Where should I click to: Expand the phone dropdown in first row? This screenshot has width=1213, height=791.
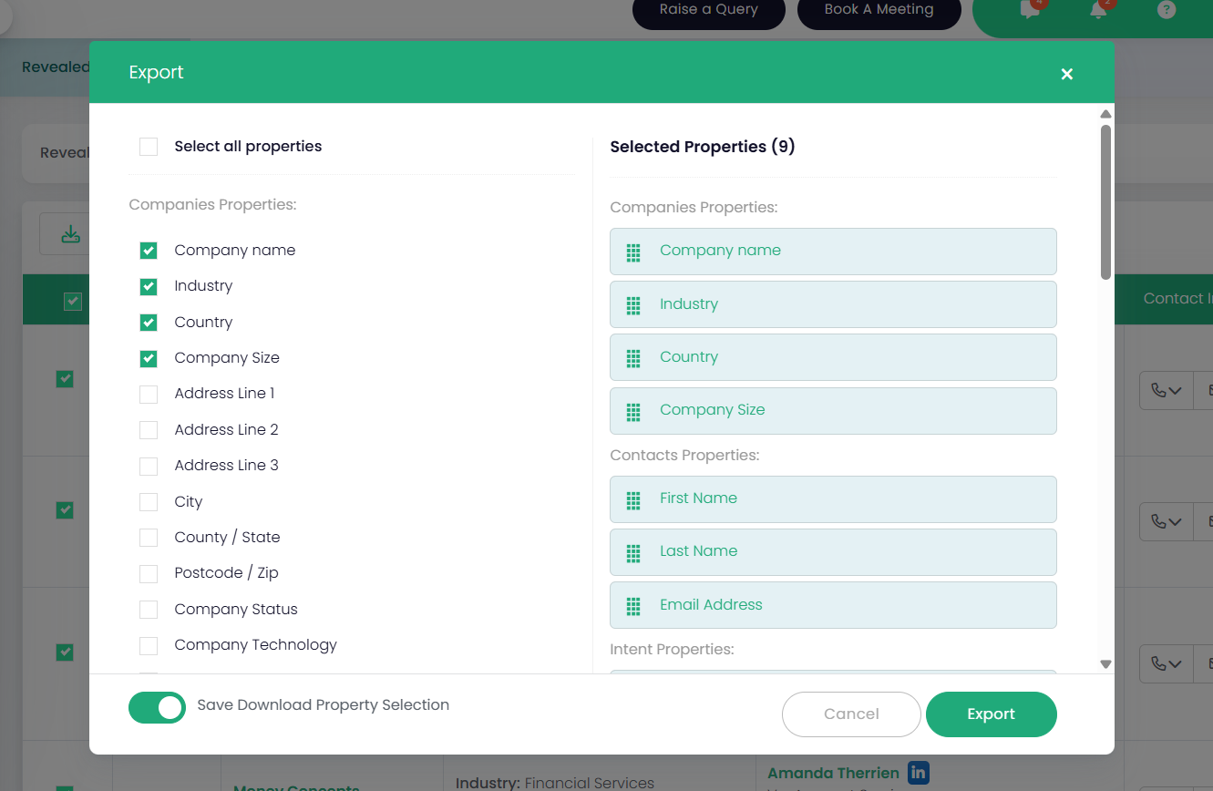[1166, 390]
